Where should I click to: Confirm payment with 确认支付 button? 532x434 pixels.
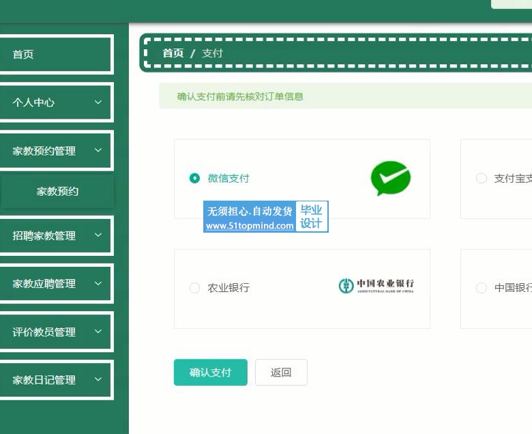210,372
